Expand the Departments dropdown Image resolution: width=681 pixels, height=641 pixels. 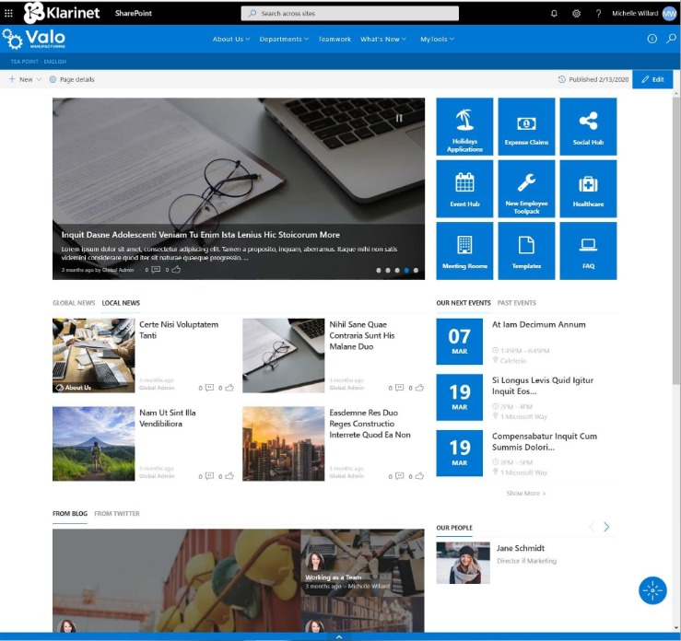pyautogui.click(x=284, y=40)
